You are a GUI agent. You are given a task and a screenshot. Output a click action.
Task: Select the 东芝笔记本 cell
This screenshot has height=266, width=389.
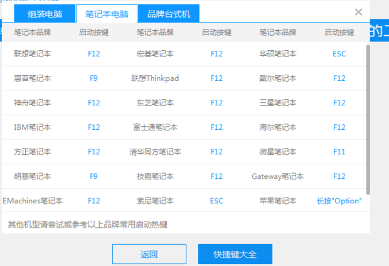point(155,103)
